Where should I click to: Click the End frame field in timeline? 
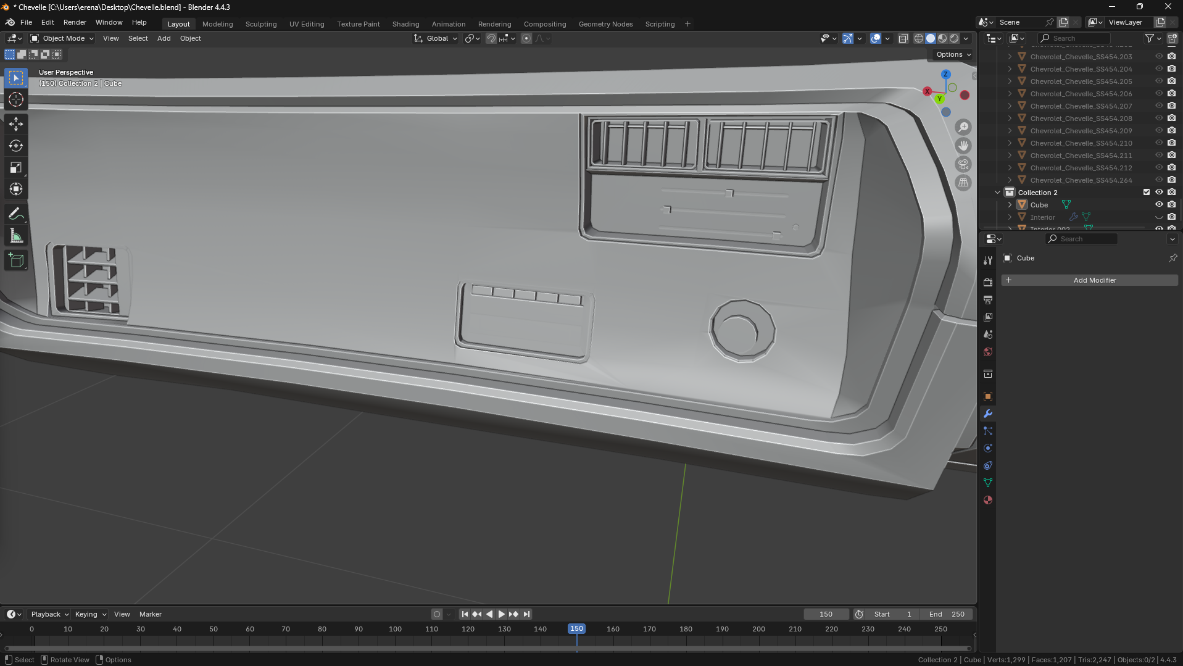(947, 614)
